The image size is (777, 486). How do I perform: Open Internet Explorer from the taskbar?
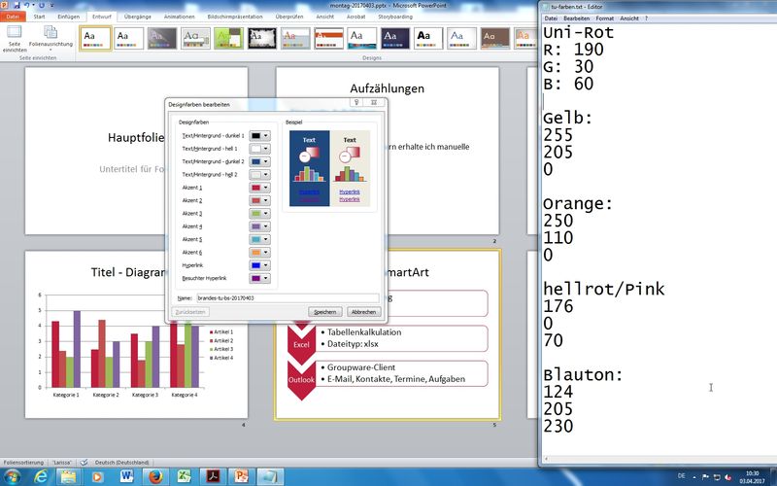pyautogui.click(x=43, y=475)
